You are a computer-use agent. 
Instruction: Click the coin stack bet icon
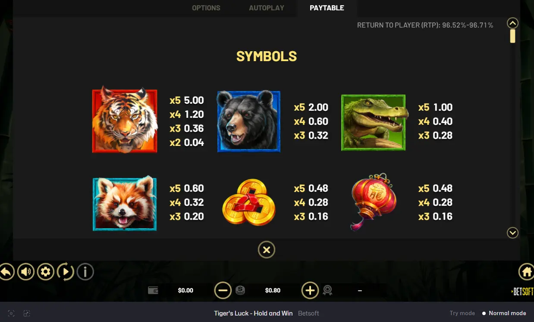click(240, 290)
